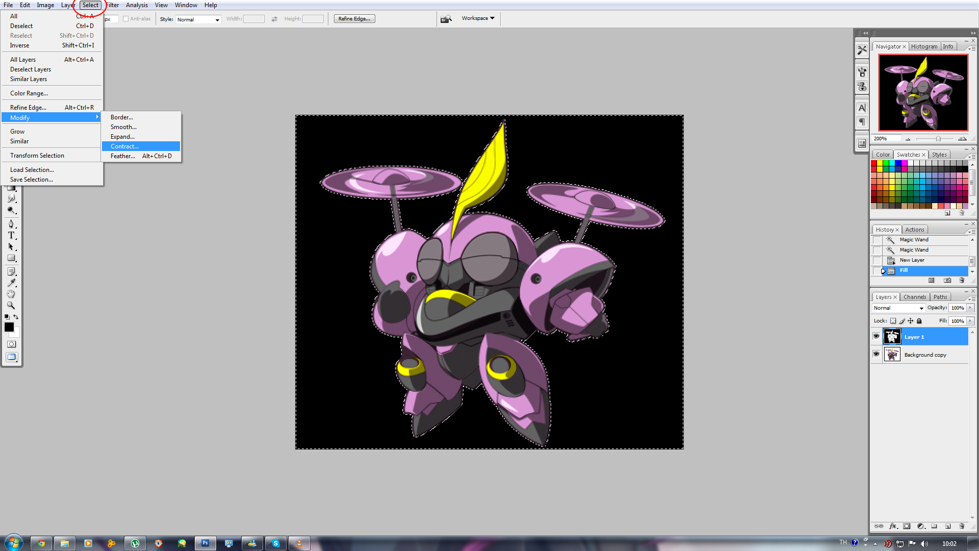Add a layer mask
This screenshot has width=979, height=551.
[907, 526]
